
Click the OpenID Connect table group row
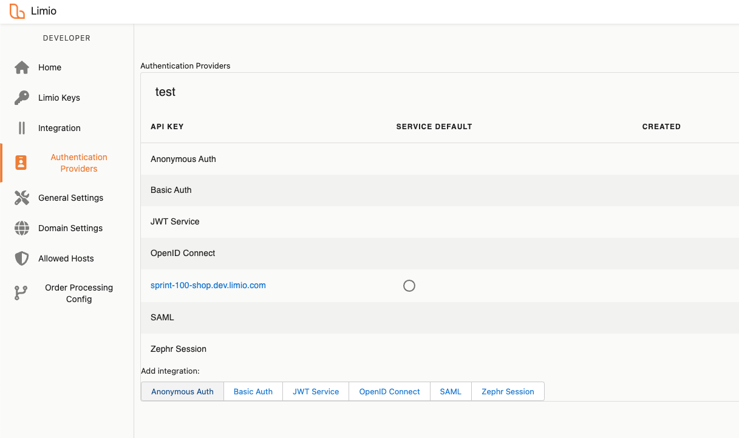point(183,253)
